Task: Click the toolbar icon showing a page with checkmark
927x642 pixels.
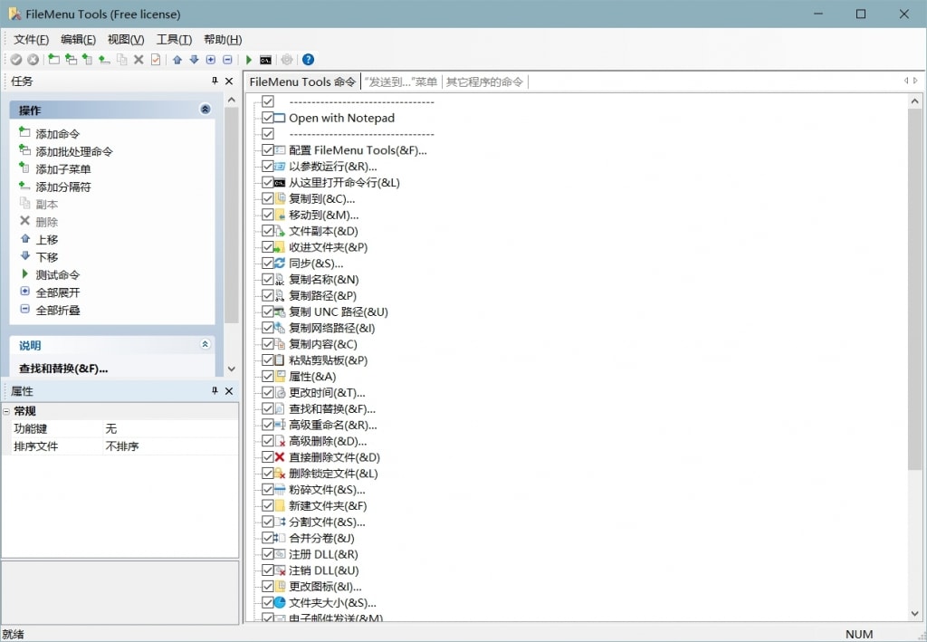Action: point(156,60)
